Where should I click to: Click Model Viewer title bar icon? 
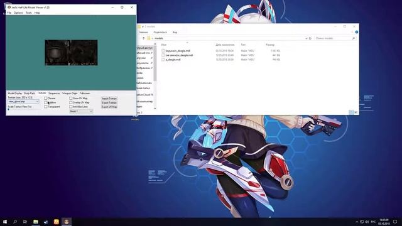[x=9, y=8]
